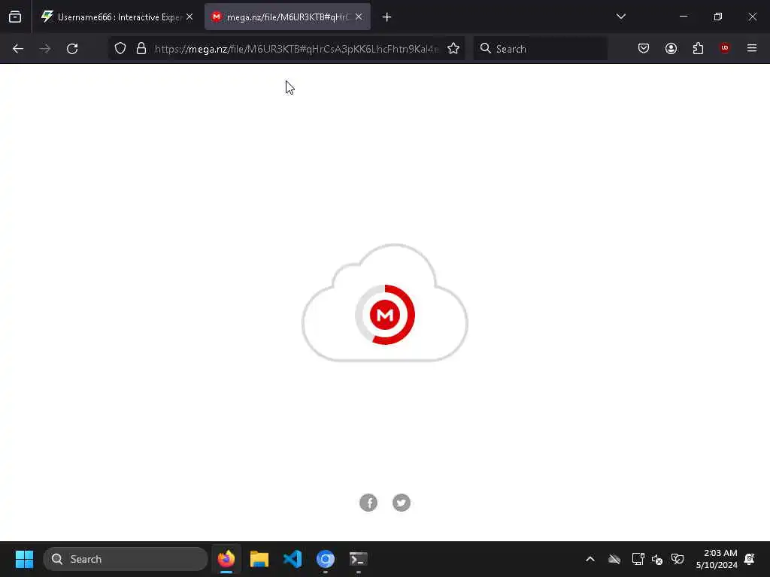770x577 pixels.
Task: Show hidden system tray icons
Action: coord(590,559)
